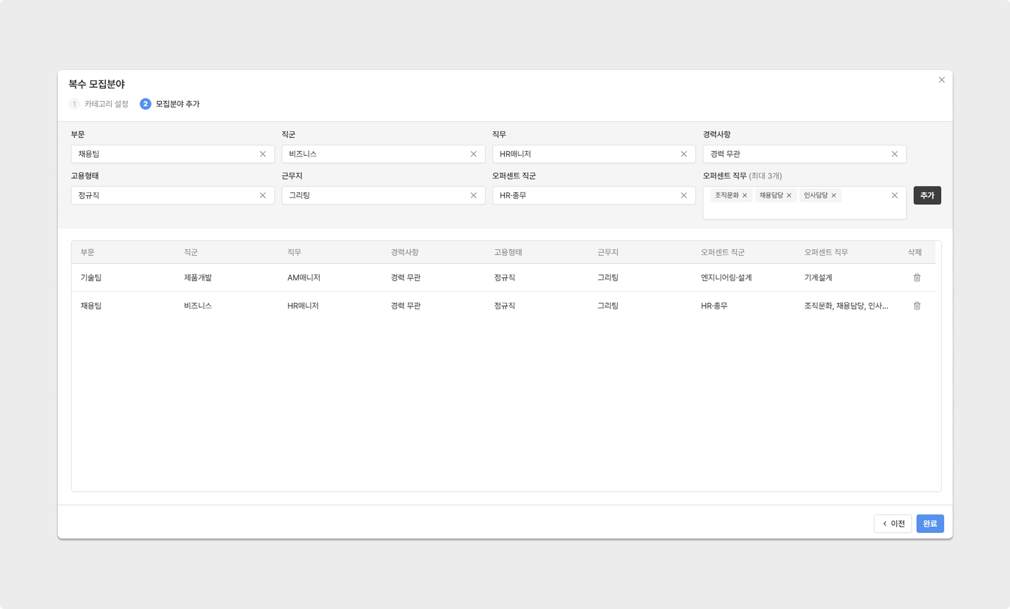Open the 근무지 dropdown showing 그리팅
This screenshot has height=609, width=1010.
(376, 196)
